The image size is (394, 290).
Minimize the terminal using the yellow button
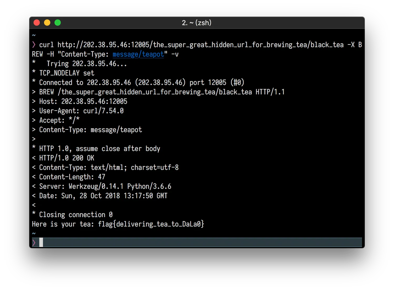pyautogui.click(x=47, y=23)
